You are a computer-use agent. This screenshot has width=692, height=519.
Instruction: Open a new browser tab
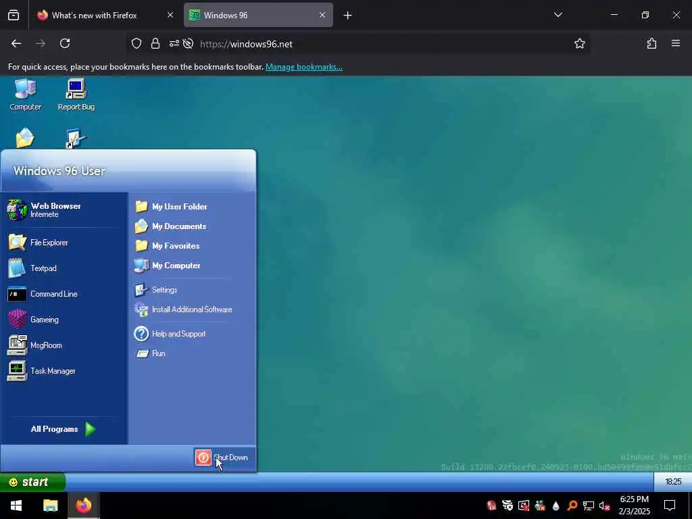click(x=348, y=16)
